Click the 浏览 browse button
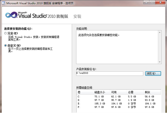Viewport: 167px width, 117px height. pos(153,74)
